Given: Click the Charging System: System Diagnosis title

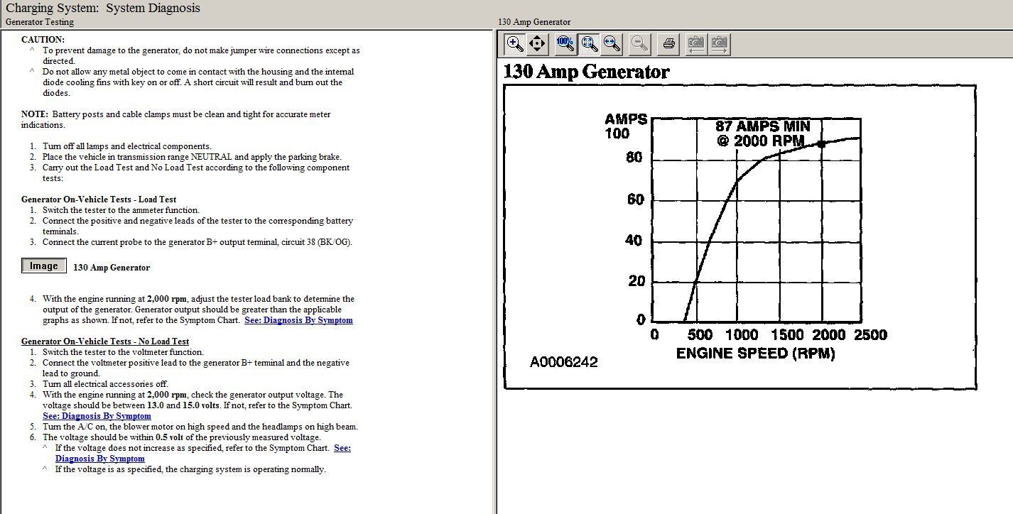Looking at the screenshot, I should [x=103, y=9].
